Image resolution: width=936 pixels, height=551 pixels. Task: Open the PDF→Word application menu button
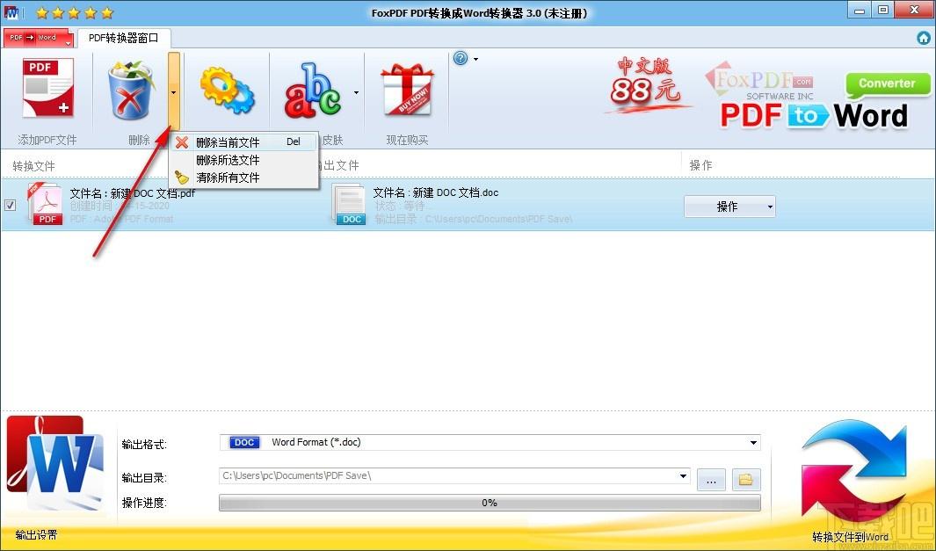pos(38,38)
